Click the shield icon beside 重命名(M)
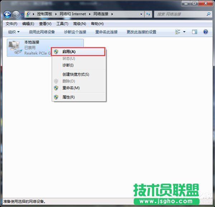Viewport: 215px width, 207px height. (56, 88)
